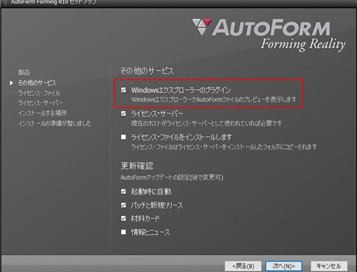The image size is (357, 272).
Task: Click the current-step arrow marker in sidebar
Action: (x=11, y=83)
